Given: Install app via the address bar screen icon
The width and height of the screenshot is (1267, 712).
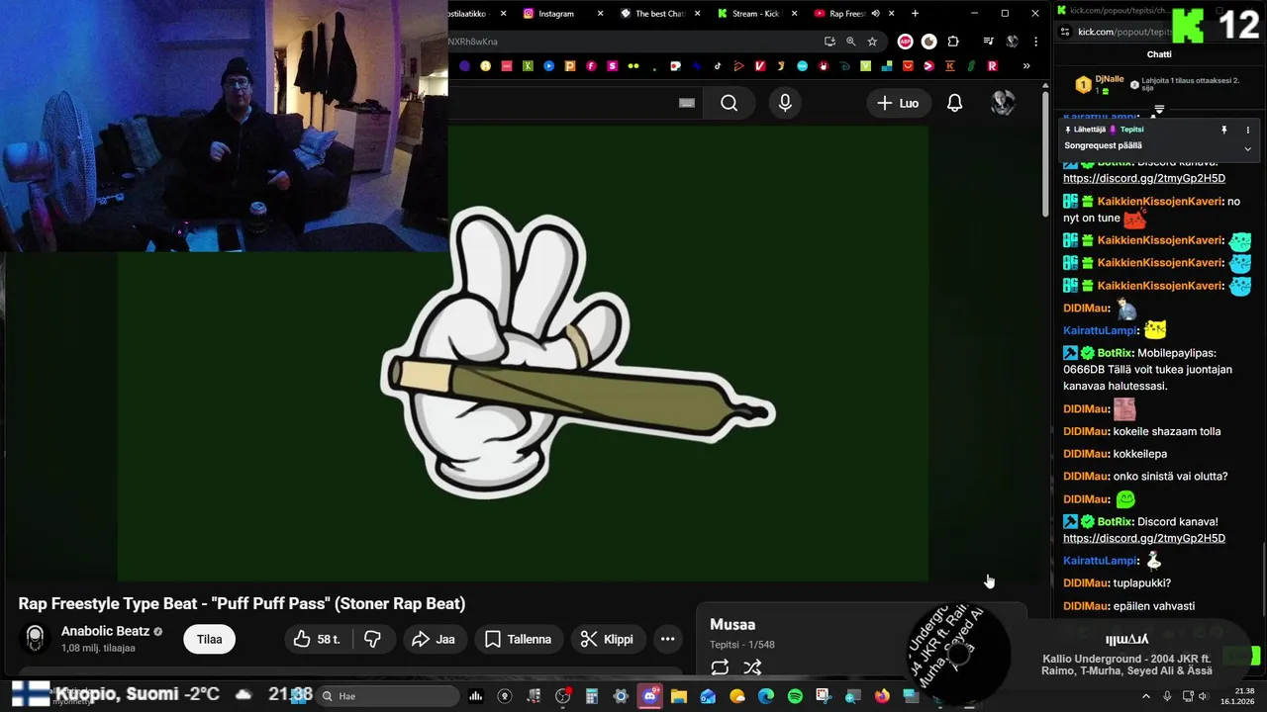Looking at the screenshot, I should (829, 42).
